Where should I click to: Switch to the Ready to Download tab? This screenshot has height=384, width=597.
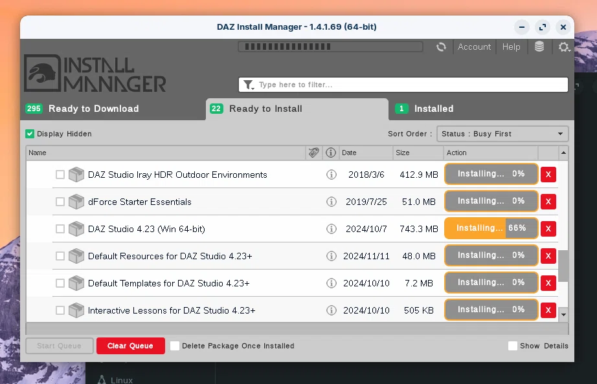[x=113, y=109]
